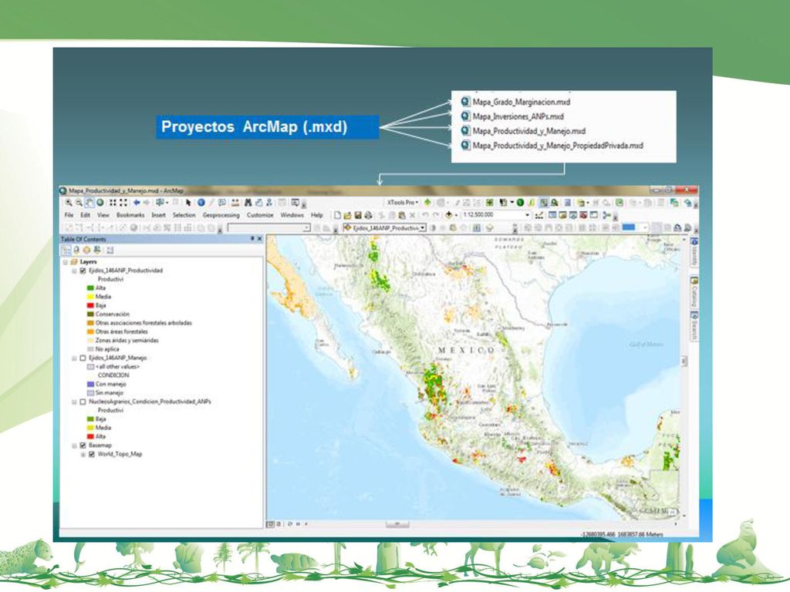Click the Conservación legend swatch

[90, 314]
